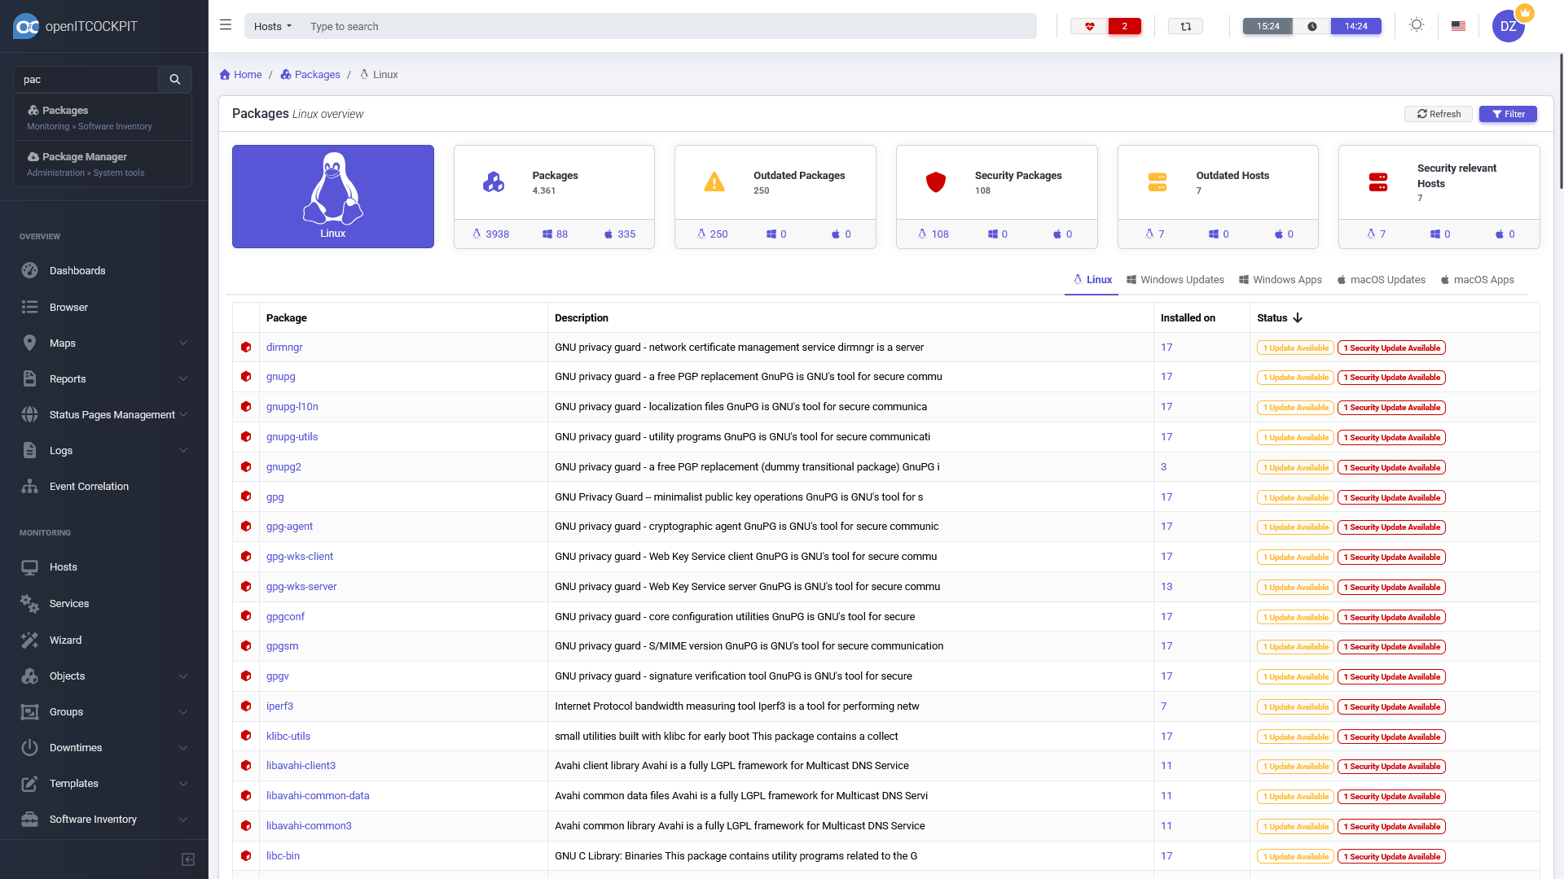Collapse the sidebar using bottom arrow icon
This screenshot has width=1564, height=879.
(188, 859)
